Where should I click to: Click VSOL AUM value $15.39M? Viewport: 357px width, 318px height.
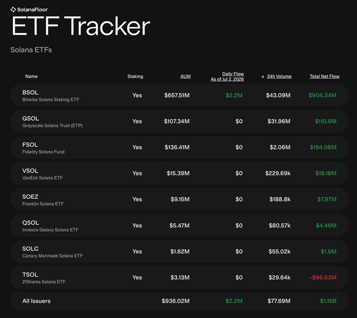(x=178, y=173)
